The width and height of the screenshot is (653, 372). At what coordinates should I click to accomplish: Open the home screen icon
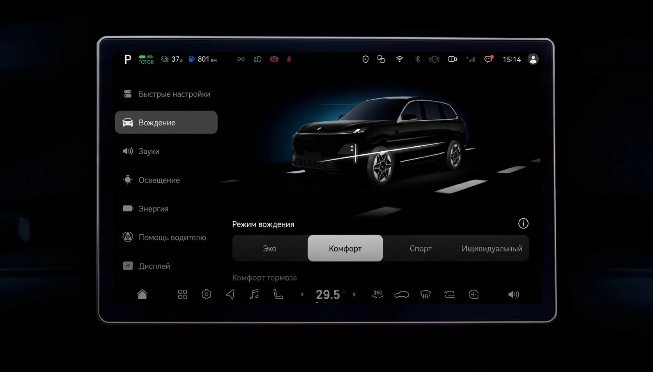142,294
